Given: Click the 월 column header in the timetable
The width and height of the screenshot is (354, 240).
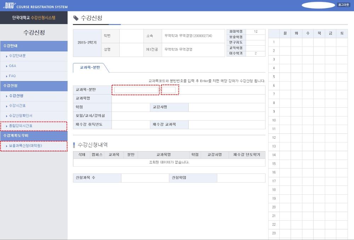Looking at the screenshot, I should tap(285, 33).
